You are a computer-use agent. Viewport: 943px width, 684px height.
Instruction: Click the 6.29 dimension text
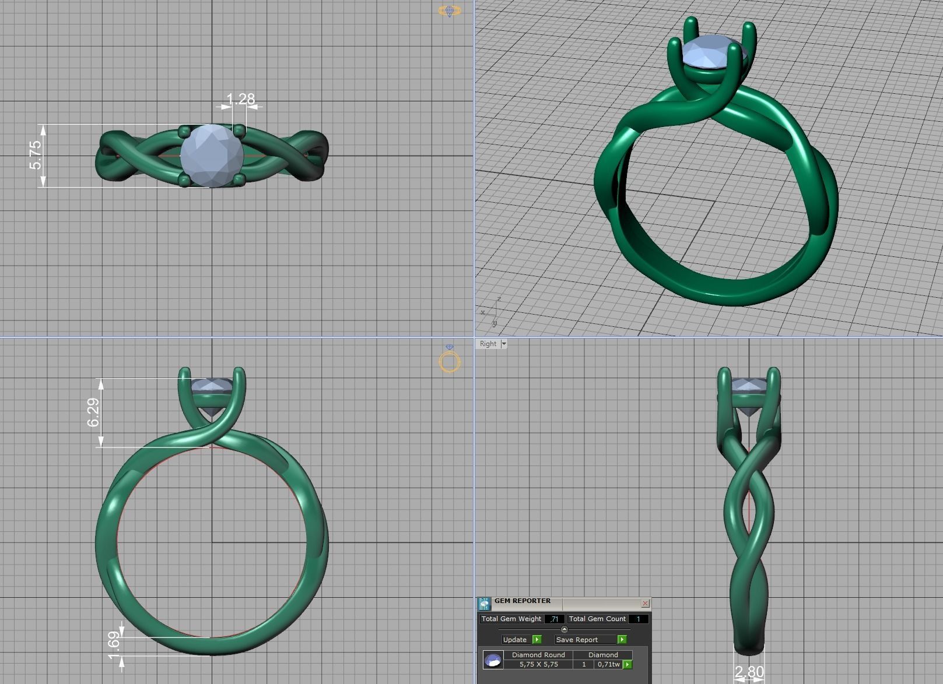93,412
